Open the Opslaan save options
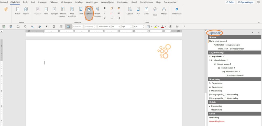This screenshot has height=126, width=262. [130, 12]
